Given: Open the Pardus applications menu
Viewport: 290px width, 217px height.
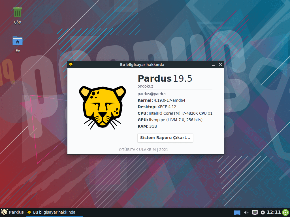Looking at the screenshot, I should tap(12, 212).
